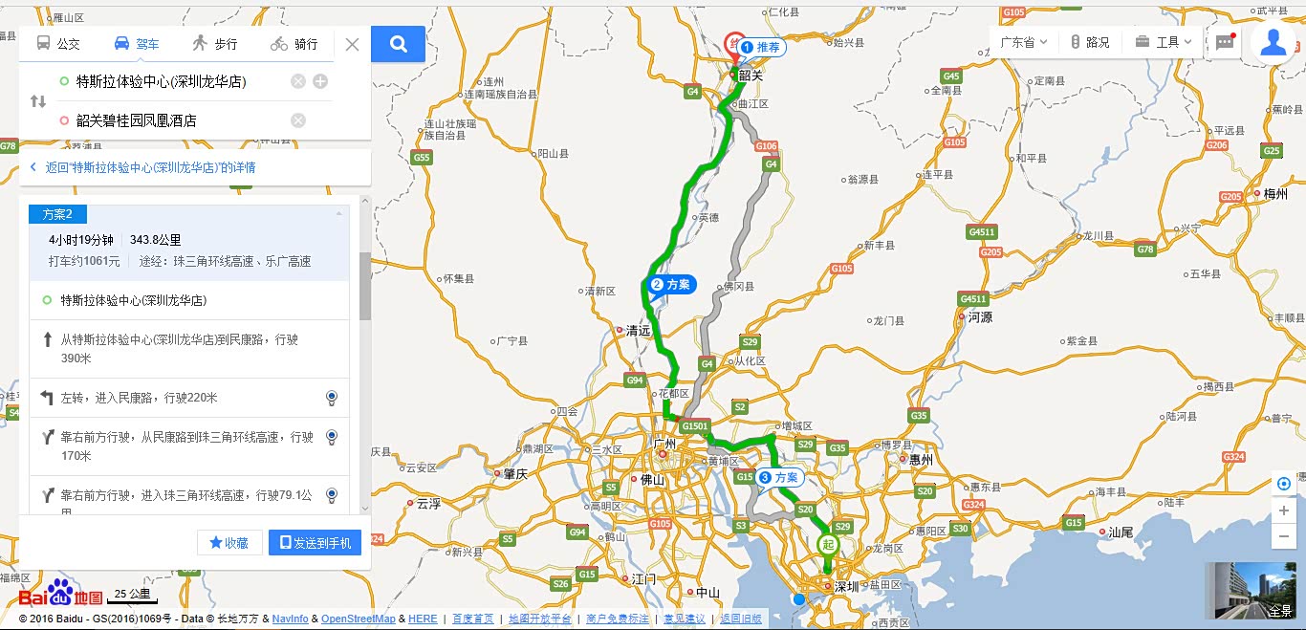The width and height of the screenshot is (1306, 630).
Task: Clear the 特斯拉体验中心 start field
Action: pos(298,81)
